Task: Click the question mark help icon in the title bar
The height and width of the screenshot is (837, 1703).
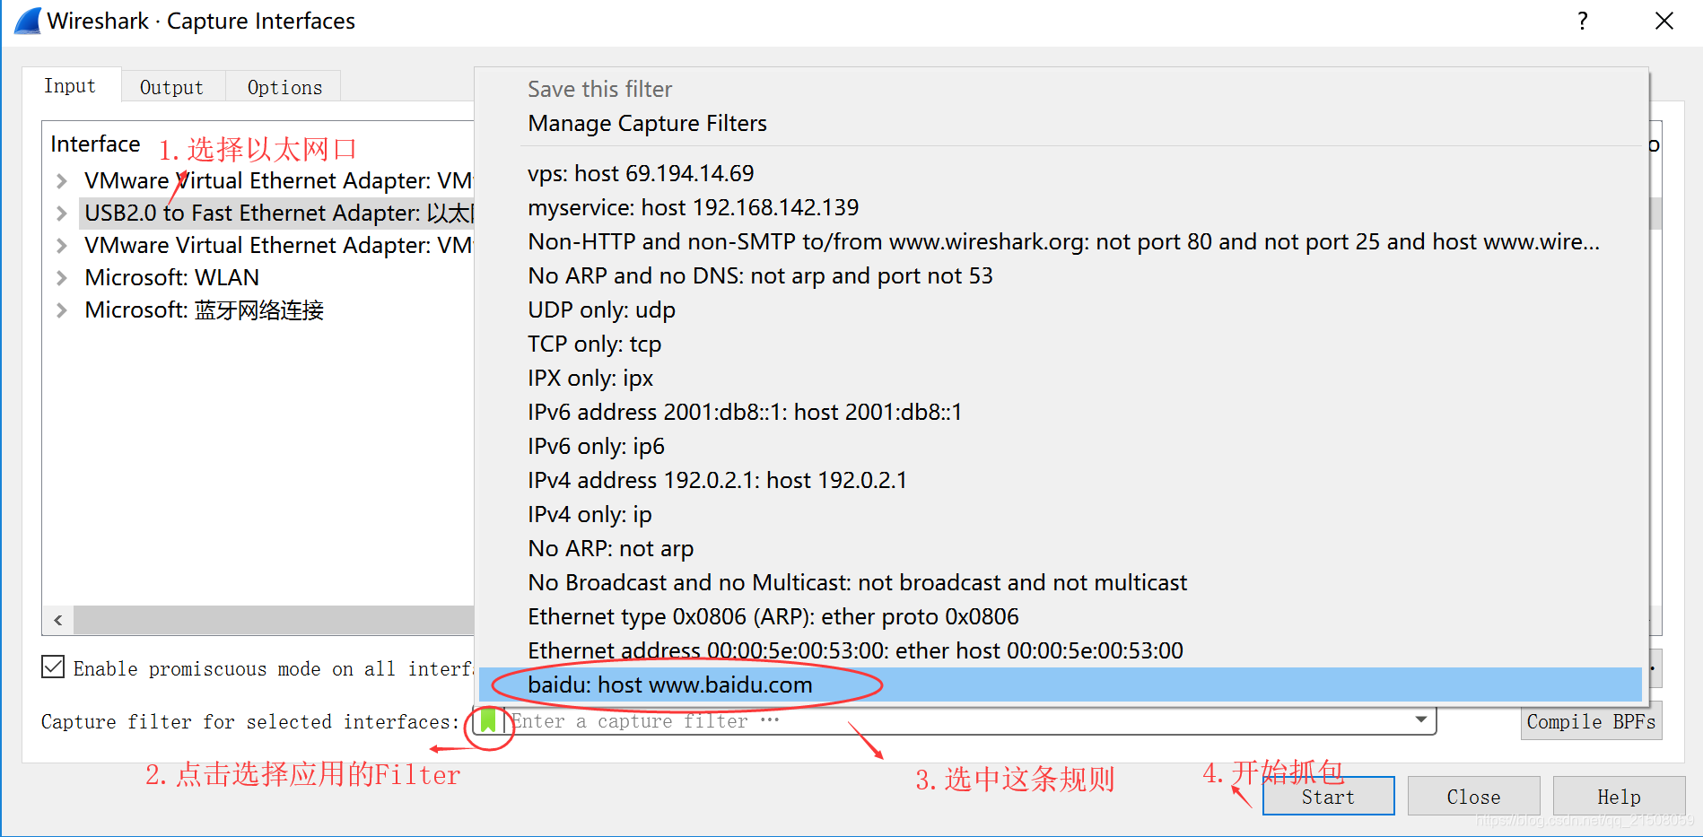Action: (1583, 21)
